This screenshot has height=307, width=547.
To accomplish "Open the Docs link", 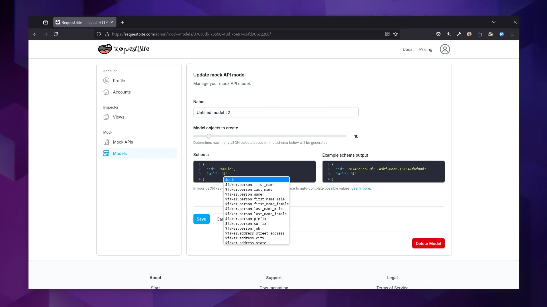I will coord(407,49).
